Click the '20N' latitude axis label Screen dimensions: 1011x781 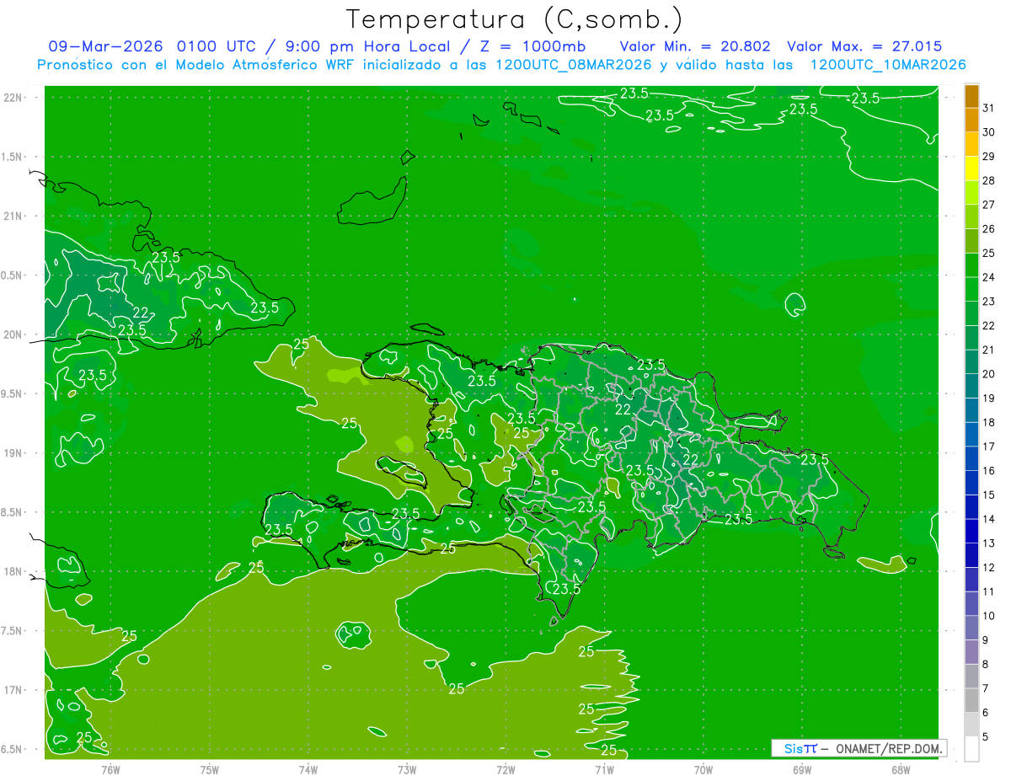tap(14, 334)
